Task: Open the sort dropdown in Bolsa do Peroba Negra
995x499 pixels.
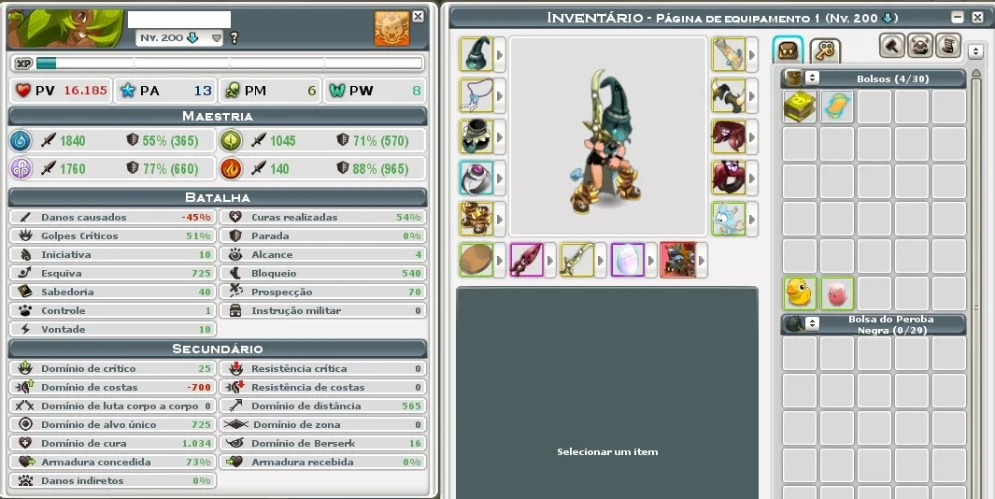Action: (x=812, y=323)
